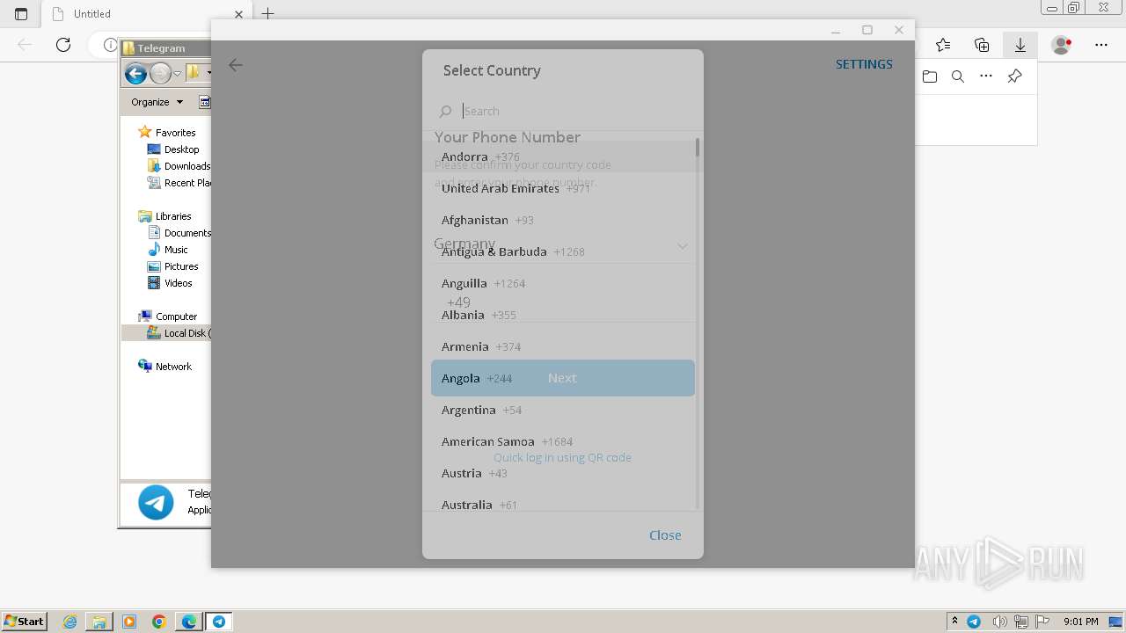Pick Antigua & Barbuda +1268
1126x633 pixels.
563,251
